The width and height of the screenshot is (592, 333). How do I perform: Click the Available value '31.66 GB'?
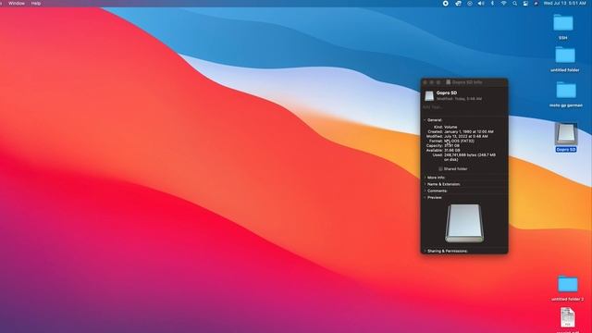452,150
